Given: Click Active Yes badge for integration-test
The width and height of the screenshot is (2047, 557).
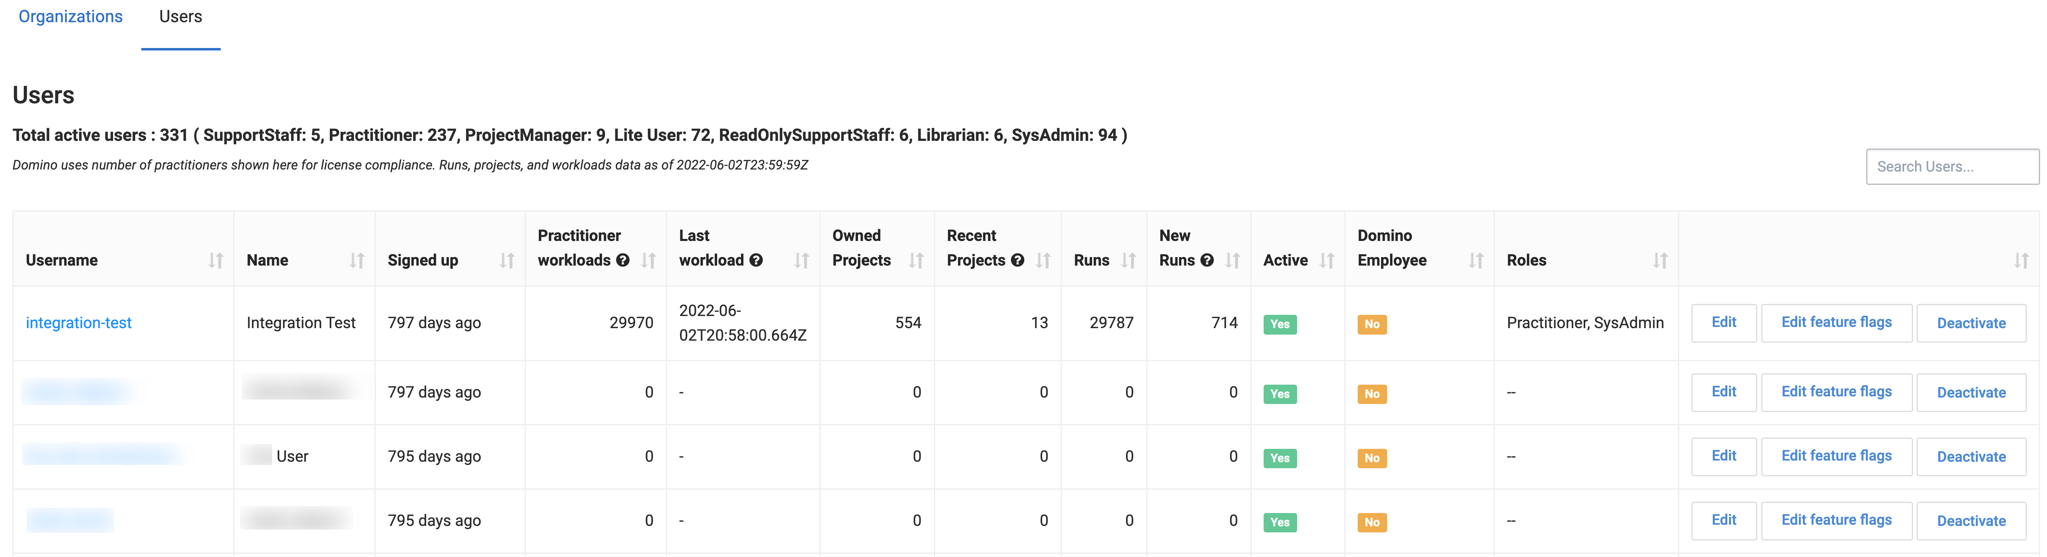Looking at the screenshot, I should [1279, 324].
